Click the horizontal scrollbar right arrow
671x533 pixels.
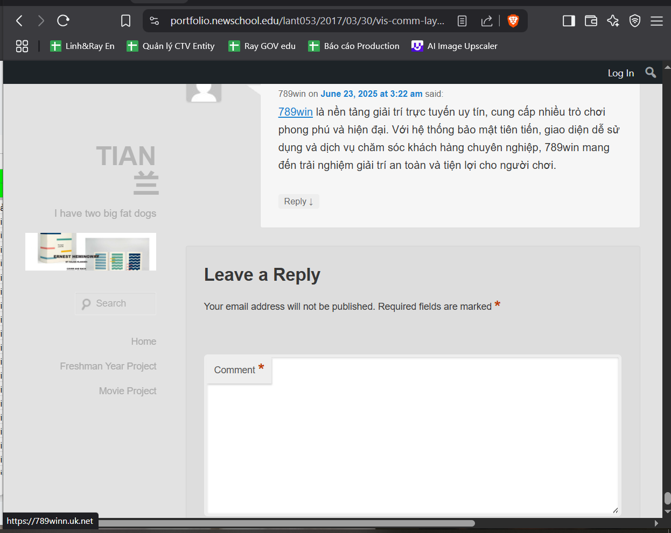pyautogui.click(x=656, y=523)
